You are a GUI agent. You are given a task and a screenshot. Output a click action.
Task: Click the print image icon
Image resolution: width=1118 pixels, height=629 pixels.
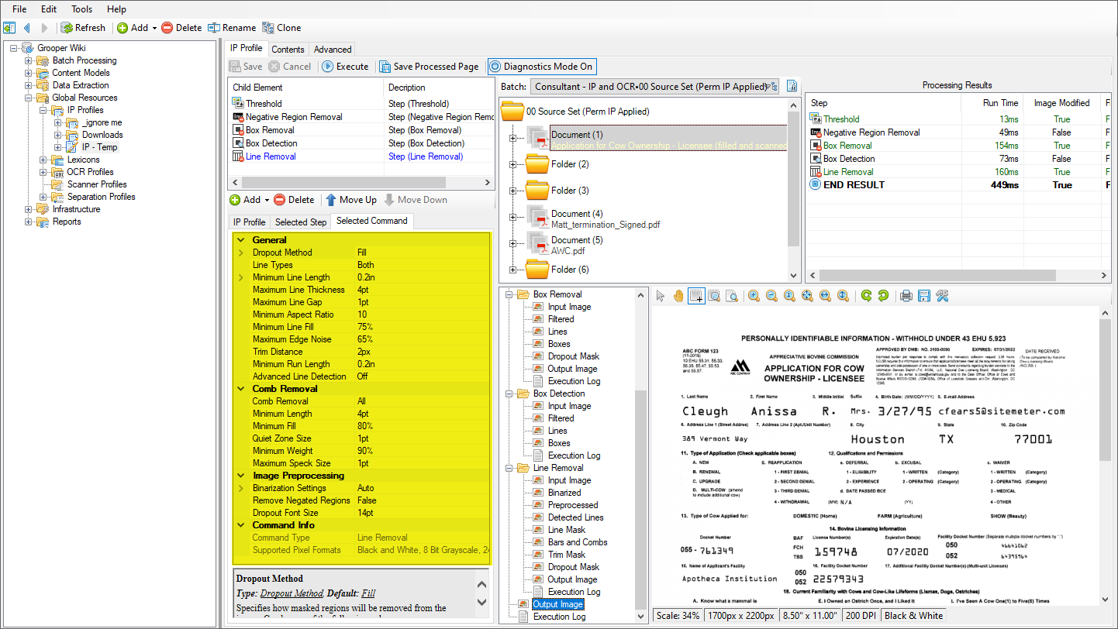click(x=905, y=296)
